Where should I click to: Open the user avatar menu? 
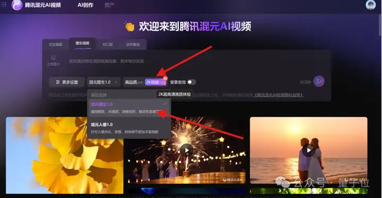[x=370, y=5]
